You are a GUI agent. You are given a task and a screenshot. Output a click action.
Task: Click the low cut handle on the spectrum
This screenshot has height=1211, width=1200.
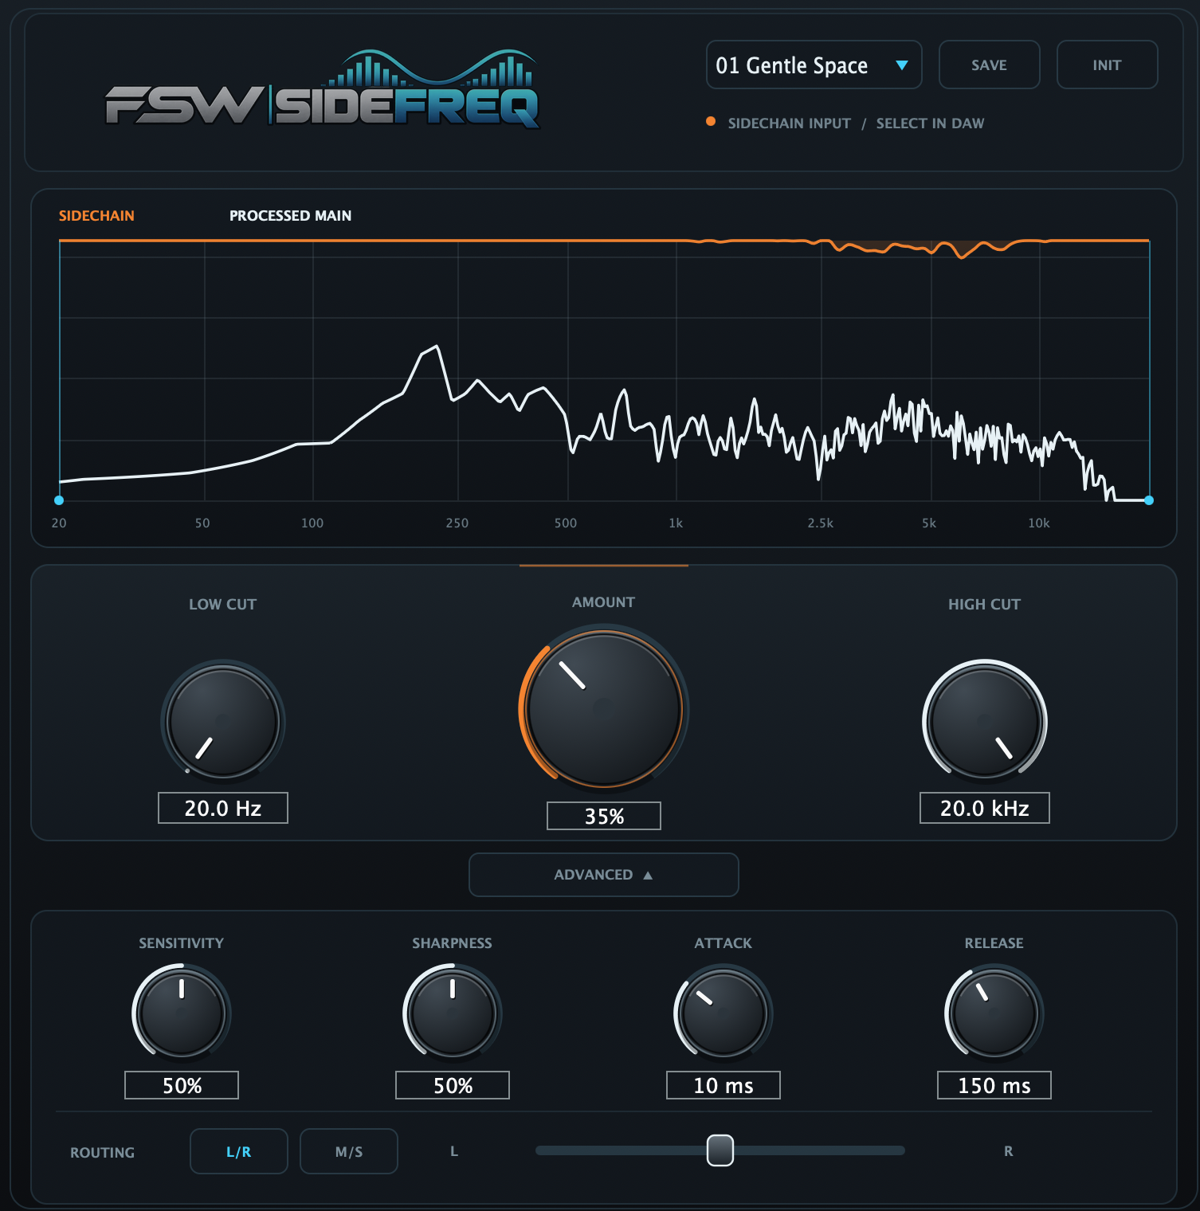[x=59, y=500]
